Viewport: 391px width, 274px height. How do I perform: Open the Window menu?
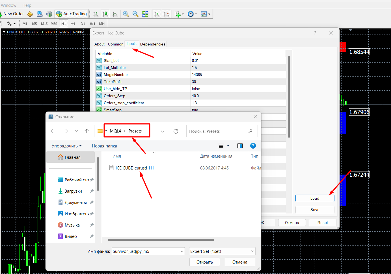click(9, 5)
